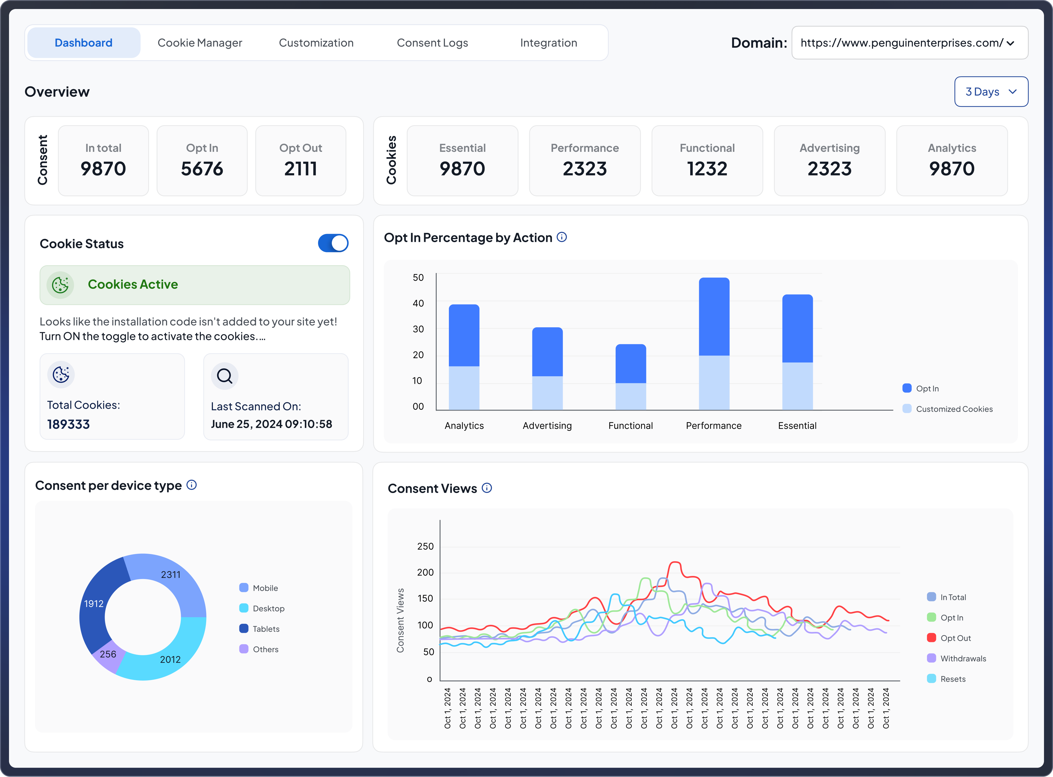
Task: Click the Opt Out red legend swatch
Action: tap(931, 638)
